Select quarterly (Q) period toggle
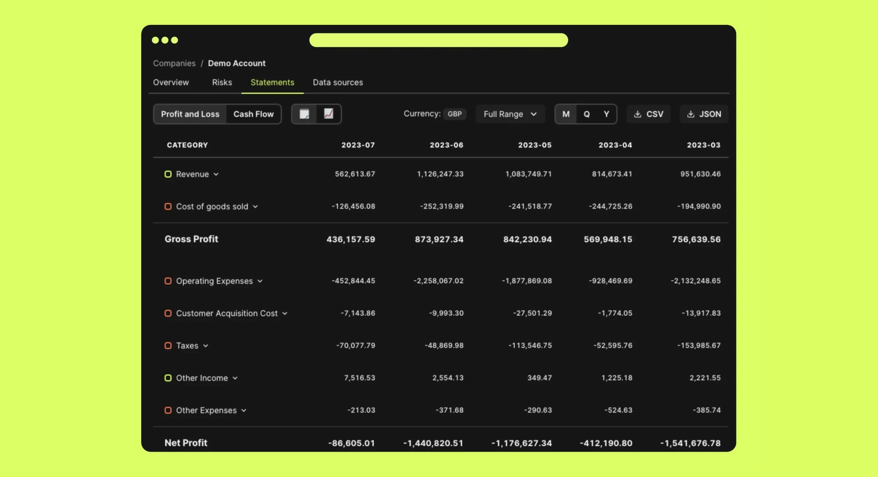This screenshot has height=477, width=878. [586, 114]
